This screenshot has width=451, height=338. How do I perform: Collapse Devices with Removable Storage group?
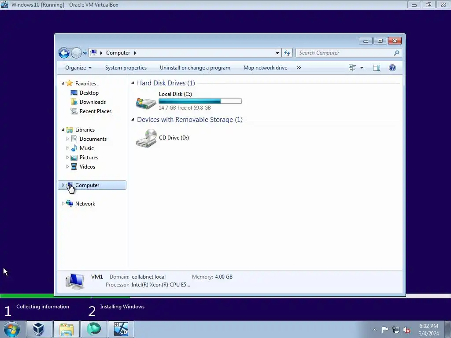(x=133, y=120)
